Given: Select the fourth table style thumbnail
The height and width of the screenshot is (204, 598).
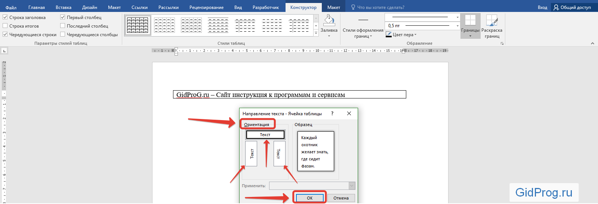Looking at the screenshot, I should [x=218, y=25].
